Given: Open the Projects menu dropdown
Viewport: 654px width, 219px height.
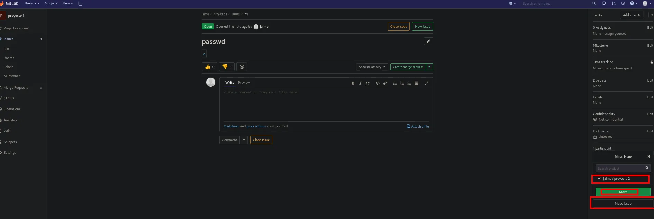Looking at the screenshot, I should tap(32, 3).
